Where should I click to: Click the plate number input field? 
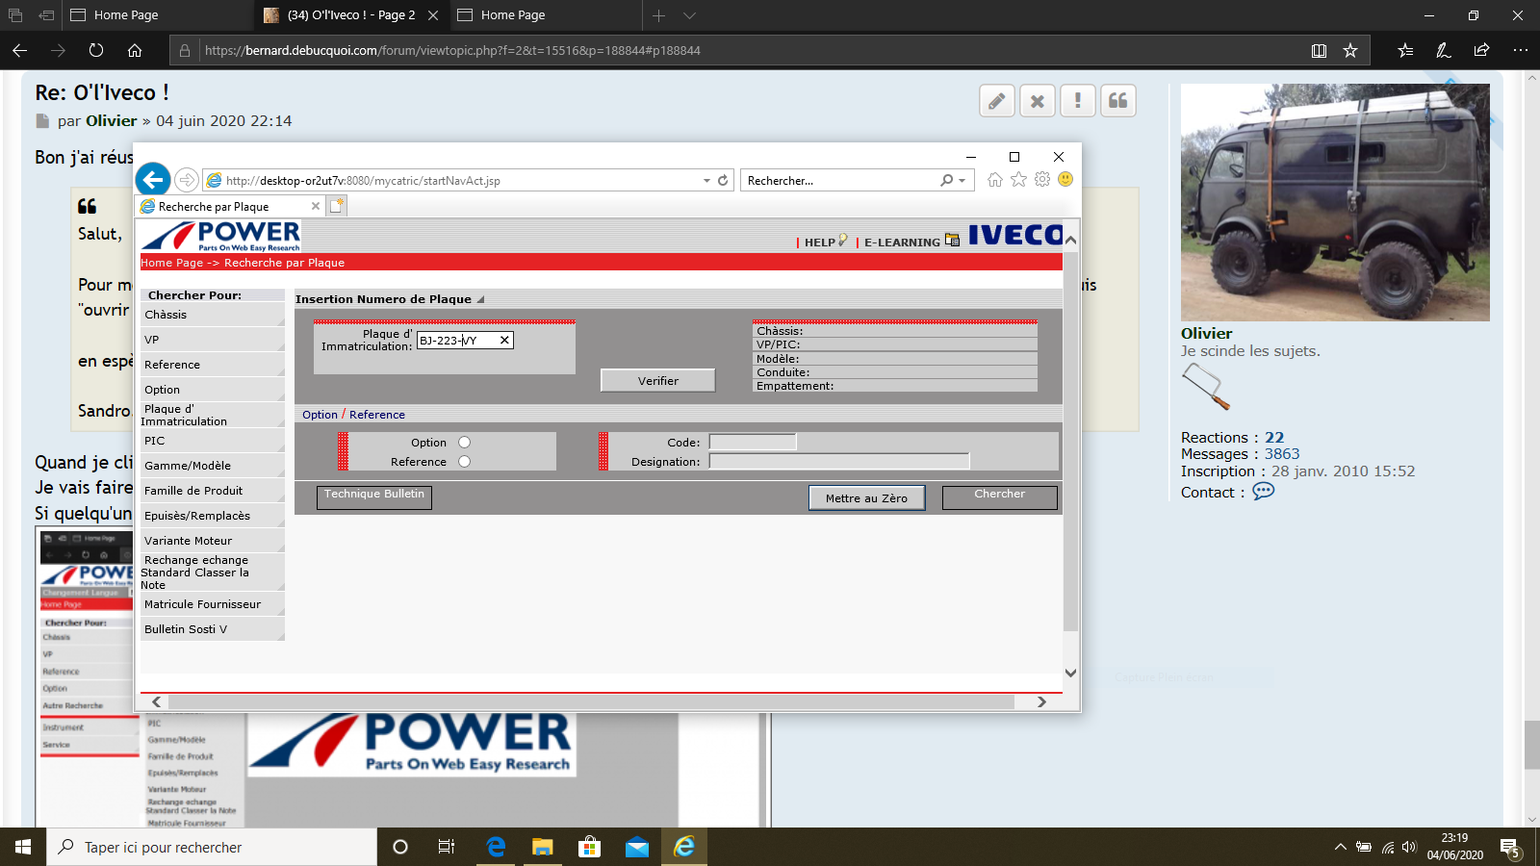456,341
